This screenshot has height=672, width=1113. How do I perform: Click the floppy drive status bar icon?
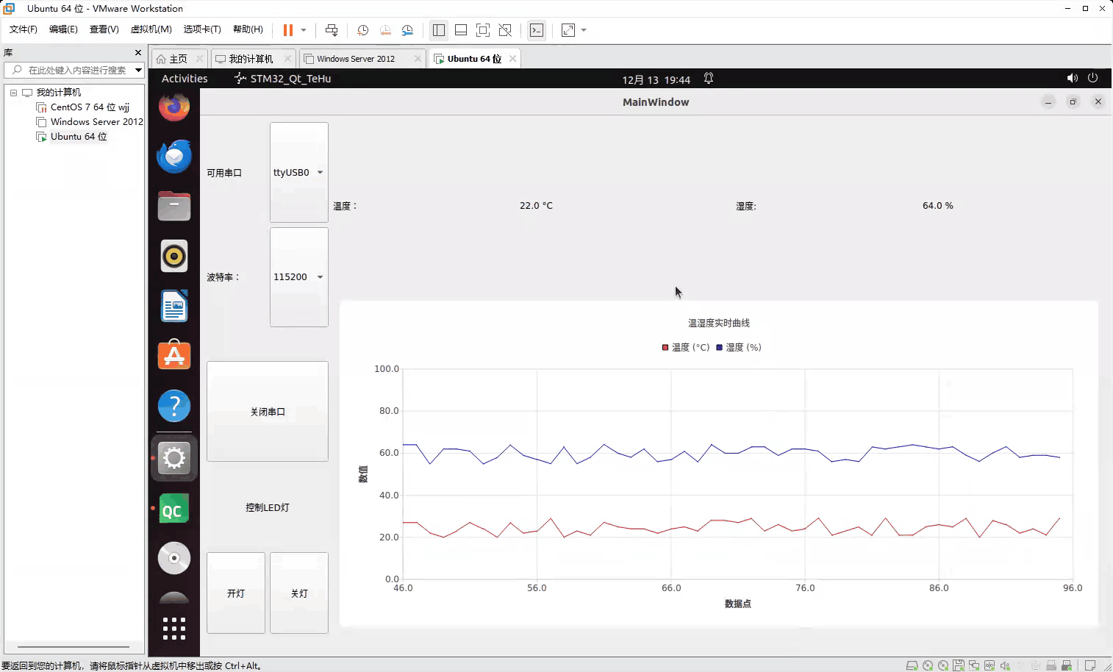(958, 665)
